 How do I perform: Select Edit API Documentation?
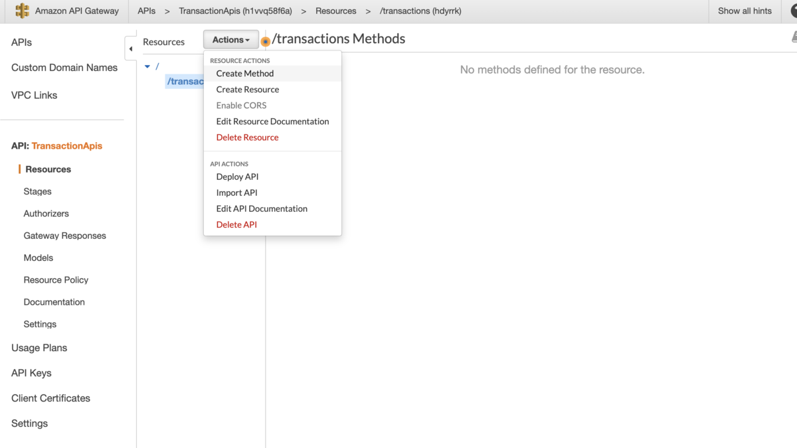pyautogui.click(x=262, y=208)
